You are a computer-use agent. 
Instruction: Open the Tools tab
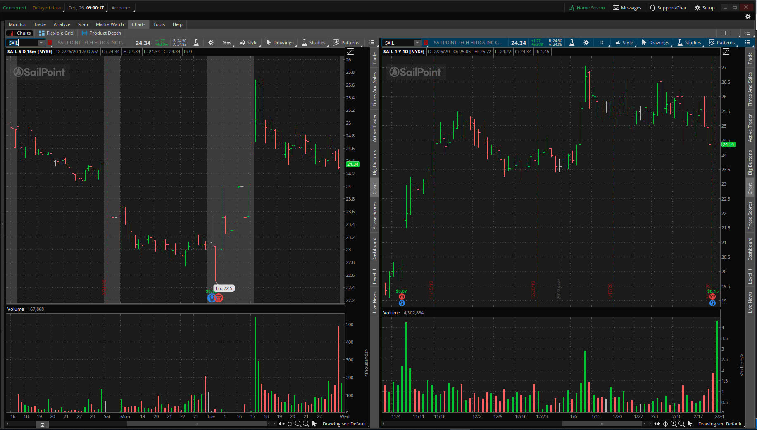(x=159, y=24)
